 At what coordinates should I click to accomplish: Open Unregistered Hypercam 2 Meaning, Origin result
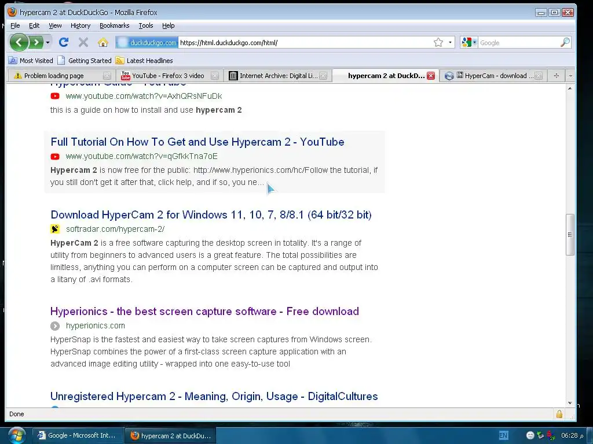point(214,397)
